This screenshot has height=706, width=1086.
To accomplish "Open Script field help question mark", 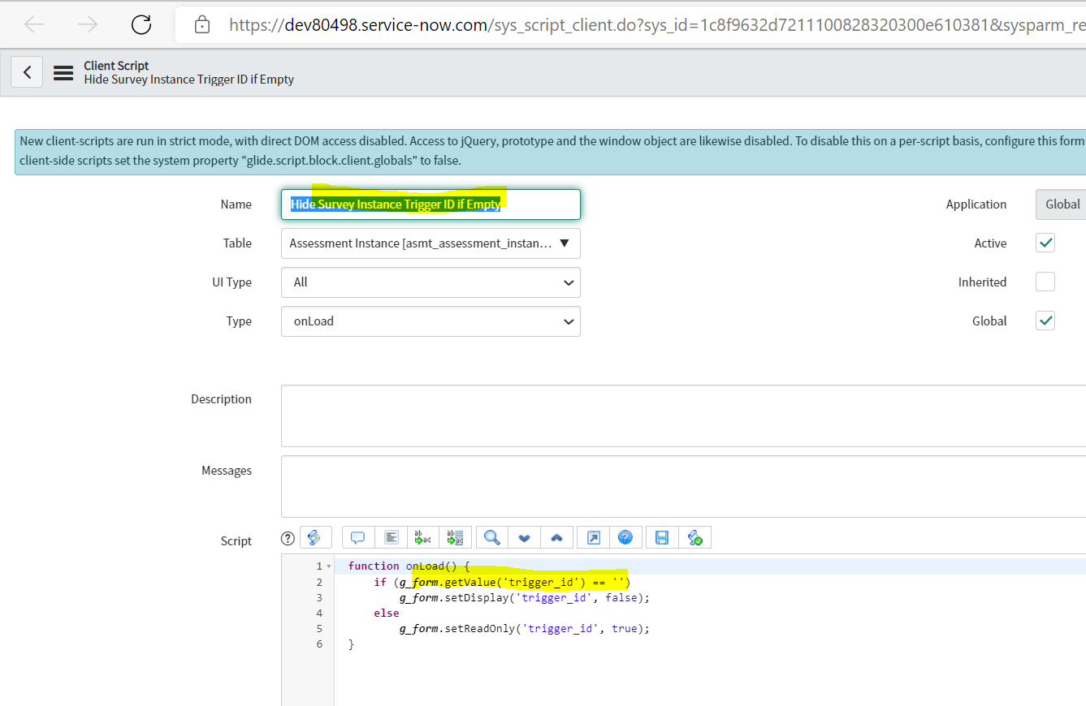I will point(288,538).
